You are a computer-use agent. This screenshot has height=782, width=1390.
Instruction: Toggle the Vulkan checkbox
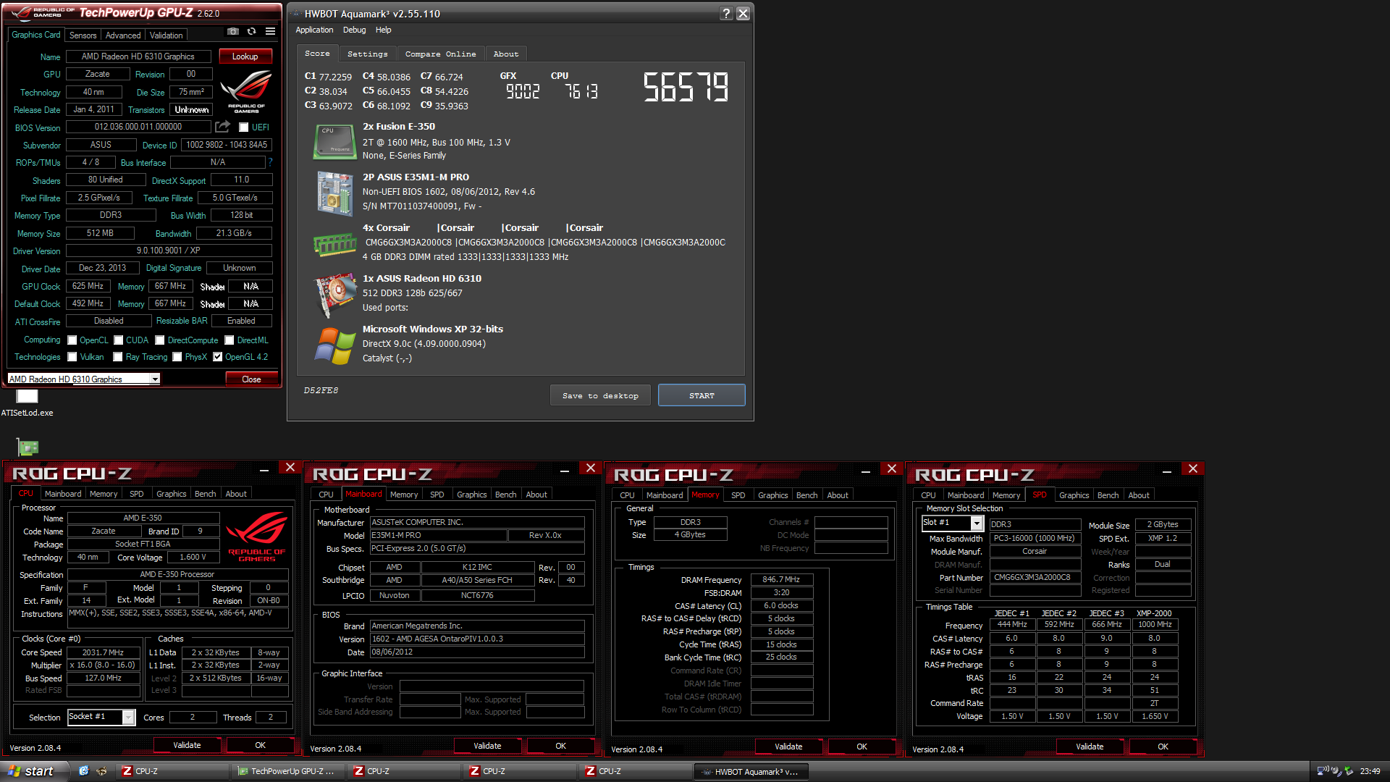click(72, 357)
